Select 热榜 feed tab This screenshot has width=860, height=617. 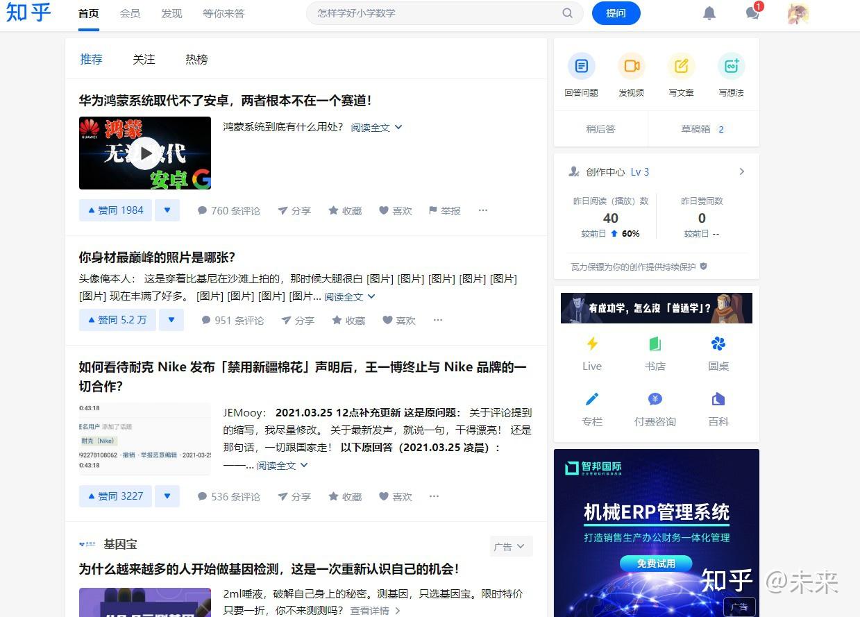[197, 59]
